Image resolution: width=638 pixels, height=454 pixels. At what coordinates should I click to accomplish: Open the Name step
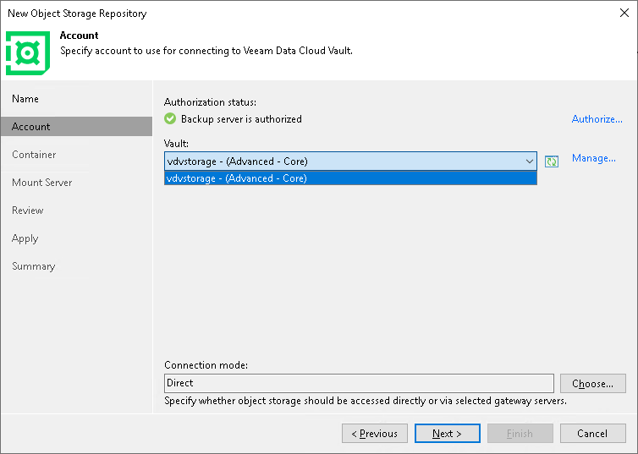25,99
